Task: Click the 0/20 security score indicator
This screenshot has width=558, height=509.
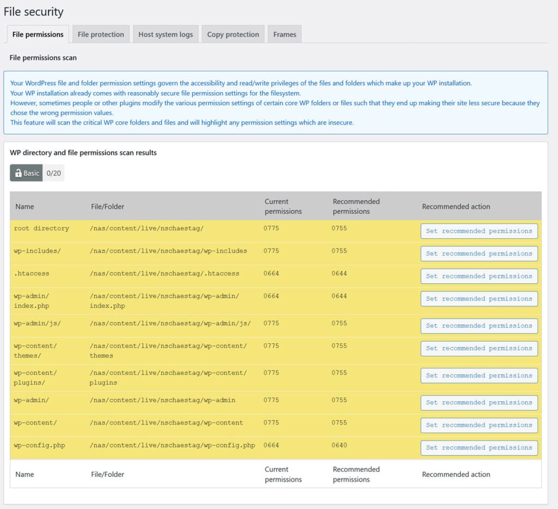Action: click(53, 173)
